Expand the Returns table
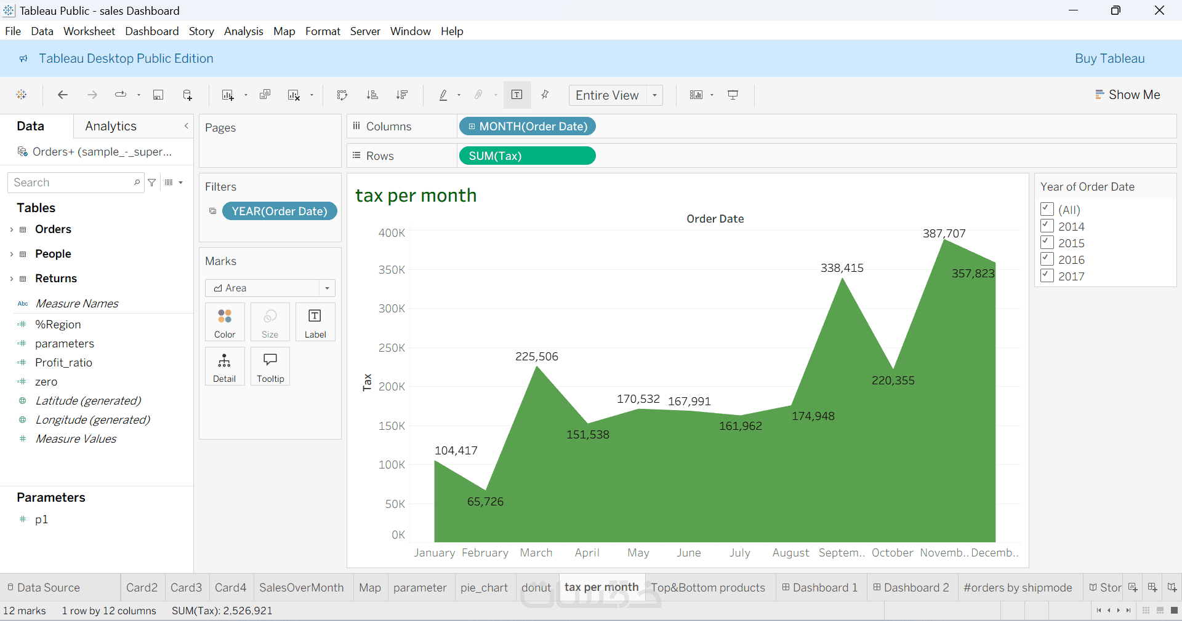Image resolution: width=1182 pixels, height=621 pixels. [12, 279]
